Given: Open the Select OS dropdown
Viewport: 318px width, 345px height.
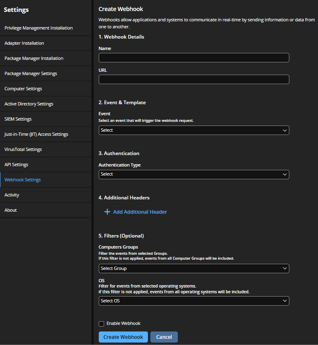Looking at the screenshot, I should (193, 301).
